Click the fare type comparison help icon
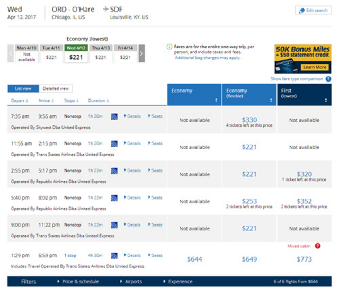This screenshot has height=288, width=339. point(328,79)
